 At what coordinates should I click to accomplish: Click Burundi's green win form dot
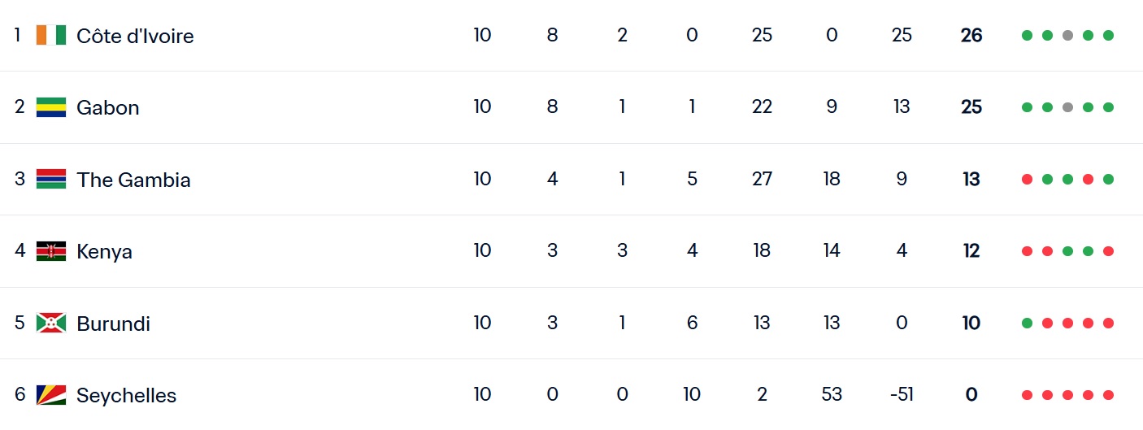tap(1027, 324)
